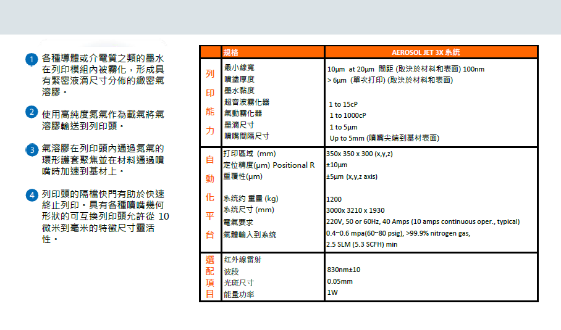The width and height of the screenshot is (561, 330).
Task: Click the blue number 3 bullet
Action: [32, 150]
